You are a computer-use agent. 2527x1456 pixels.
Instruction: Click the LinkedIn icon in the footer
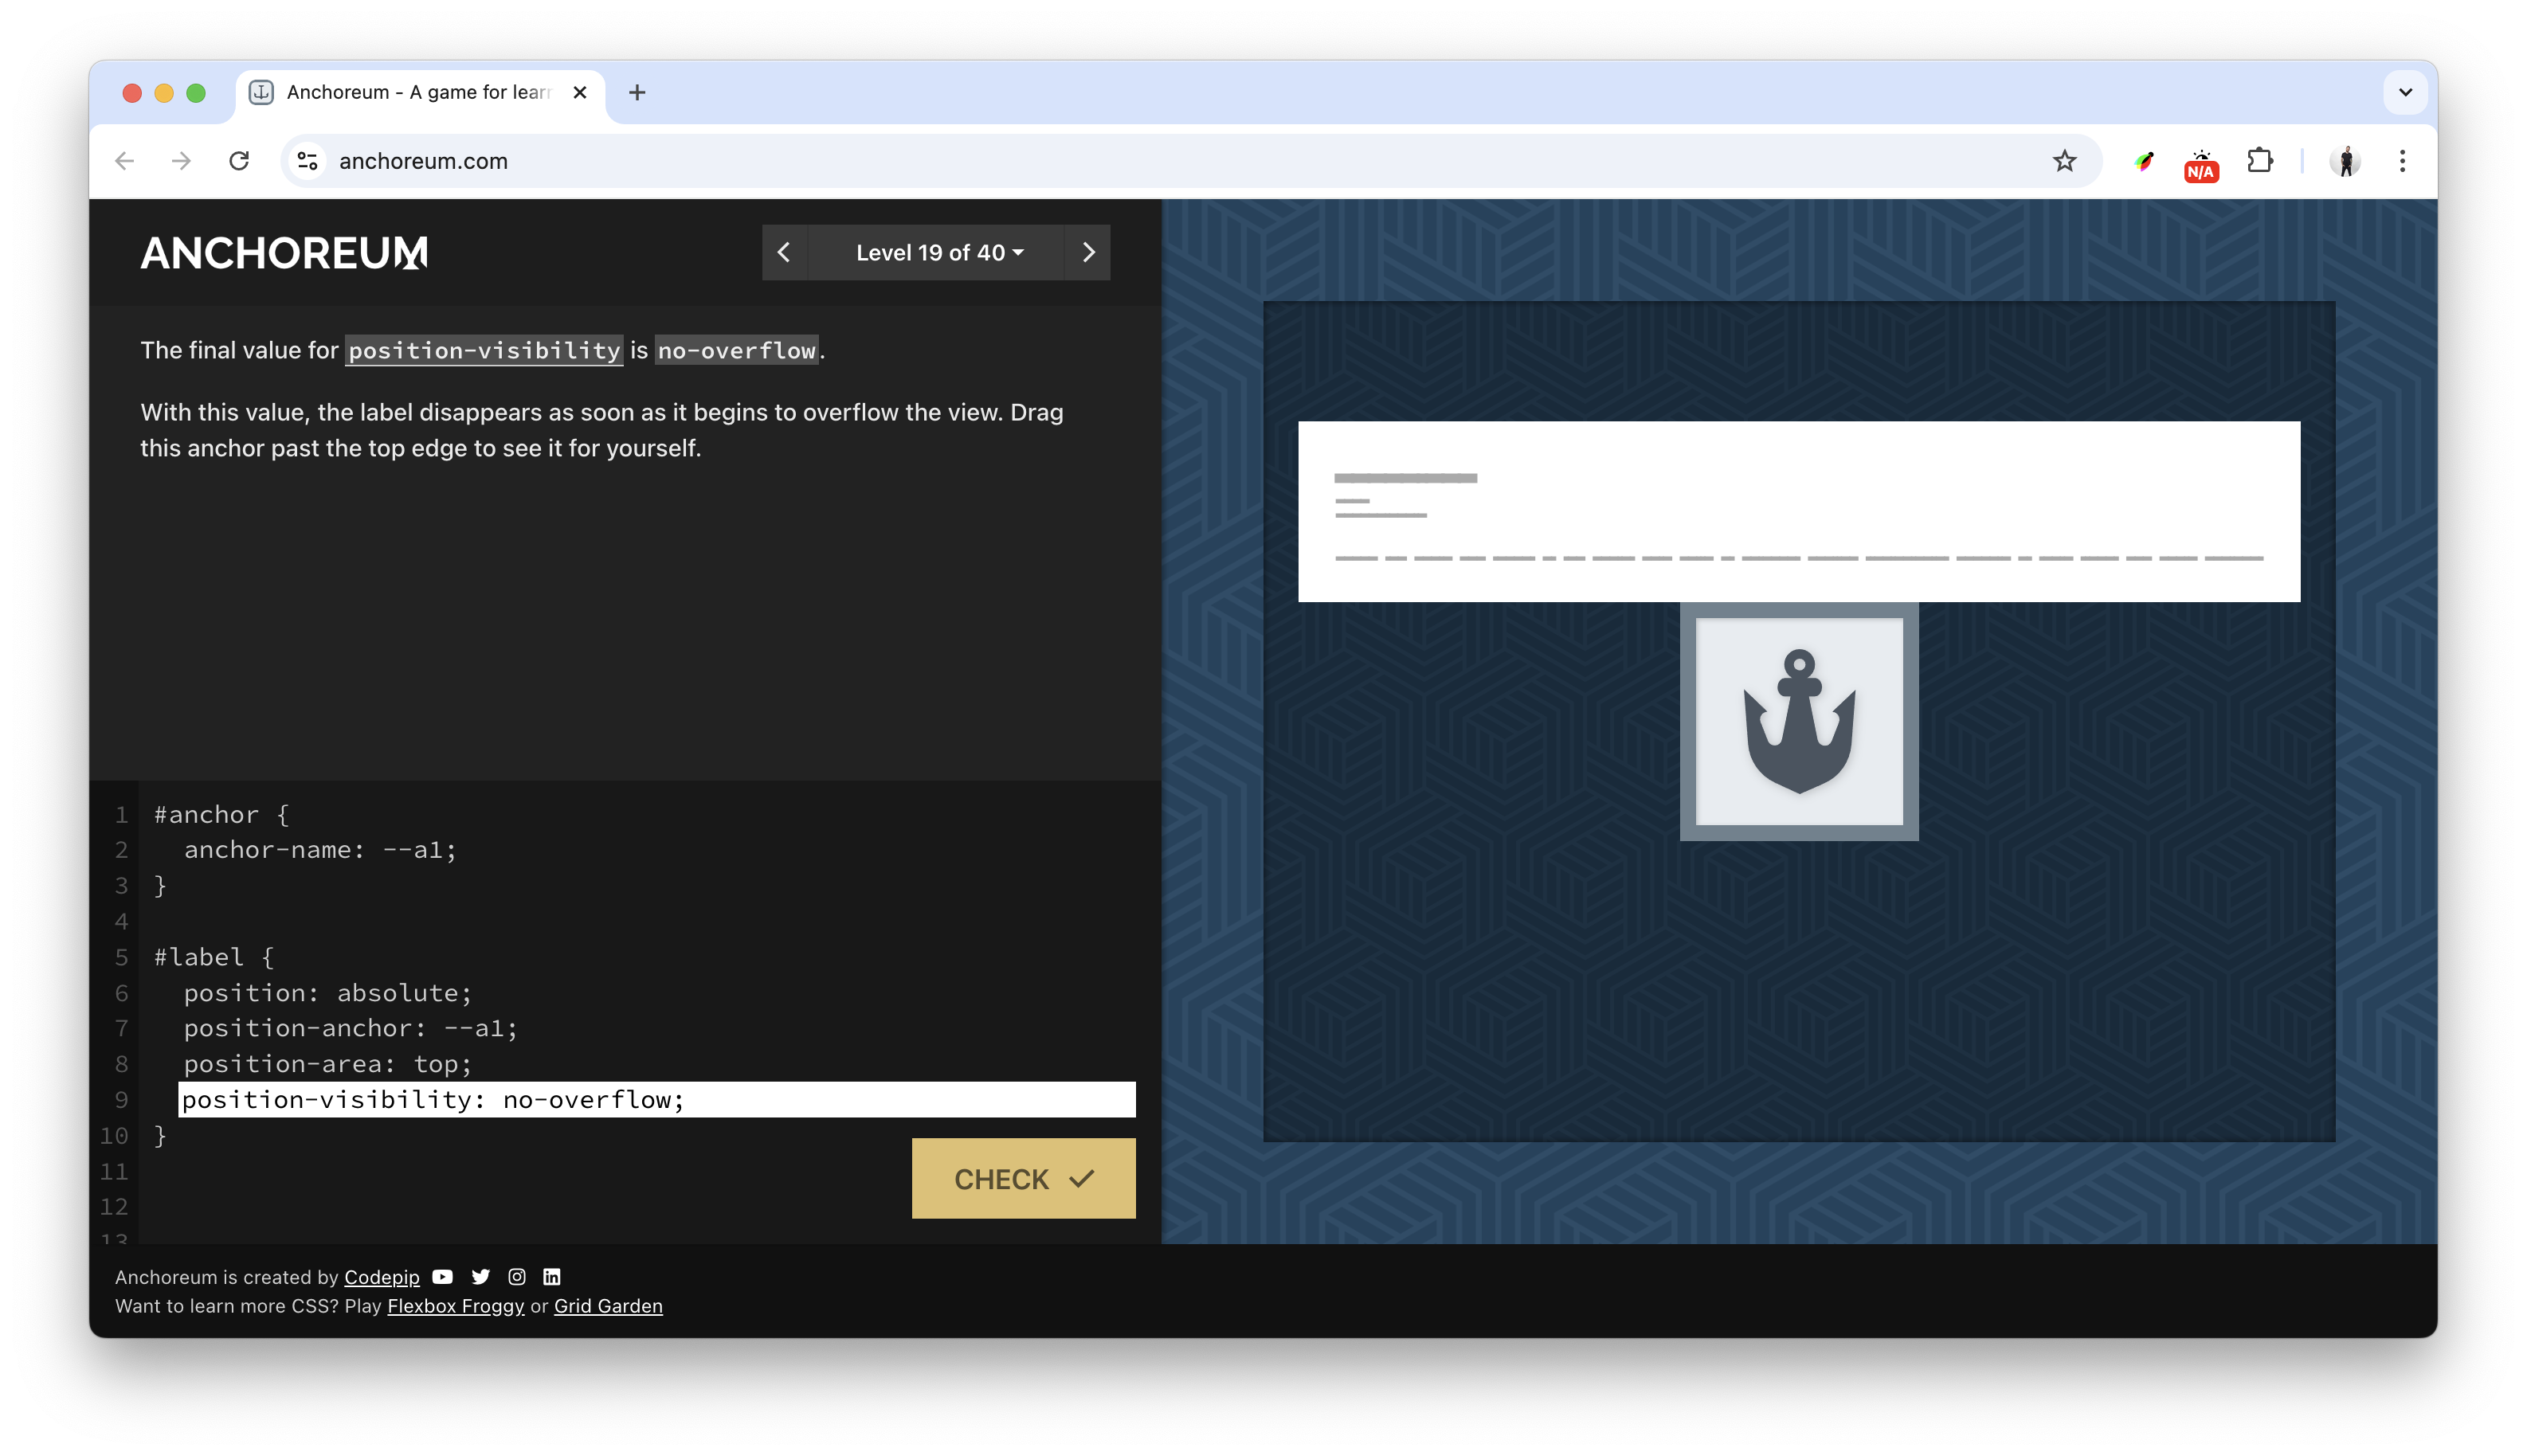tap(553, 1277)
